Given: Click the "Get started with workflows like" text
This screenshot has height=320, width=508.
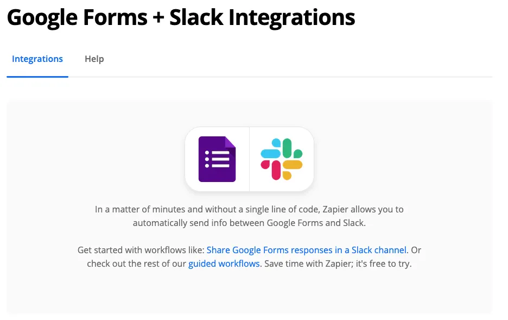Looking at the screenshot, I should point(141,250).
